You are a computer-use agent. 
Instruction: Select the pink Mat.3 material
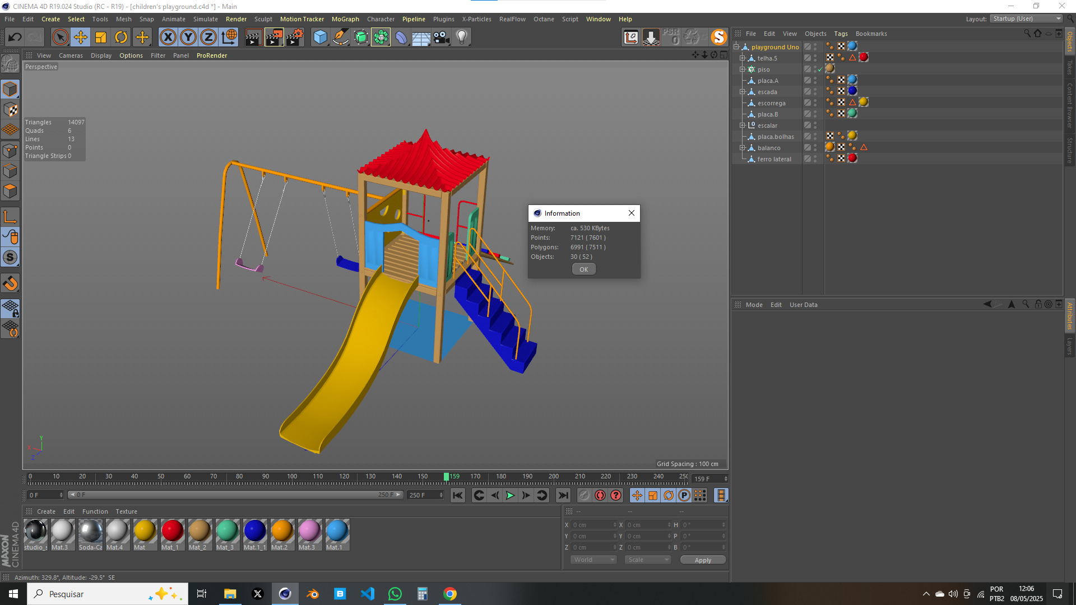coord(309,534)
